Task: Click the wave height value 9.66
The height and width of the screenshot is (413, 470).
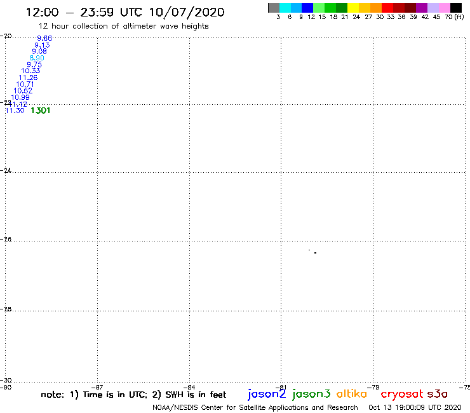Action: coord(44,38)
